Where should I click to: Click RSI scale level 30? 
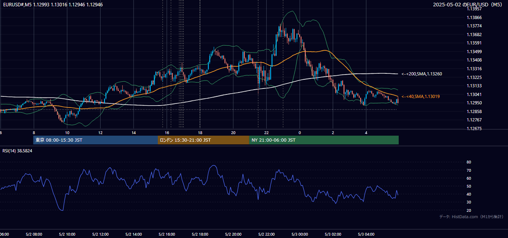coord(469,202)
